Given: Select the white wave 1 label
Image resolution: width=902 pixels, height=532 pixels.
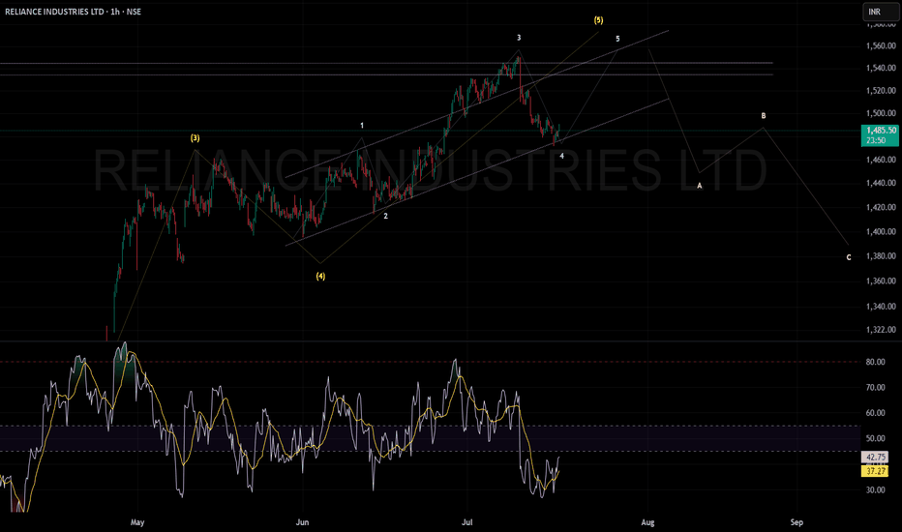Looking at the screenshot, I should [x=362, y=126].
